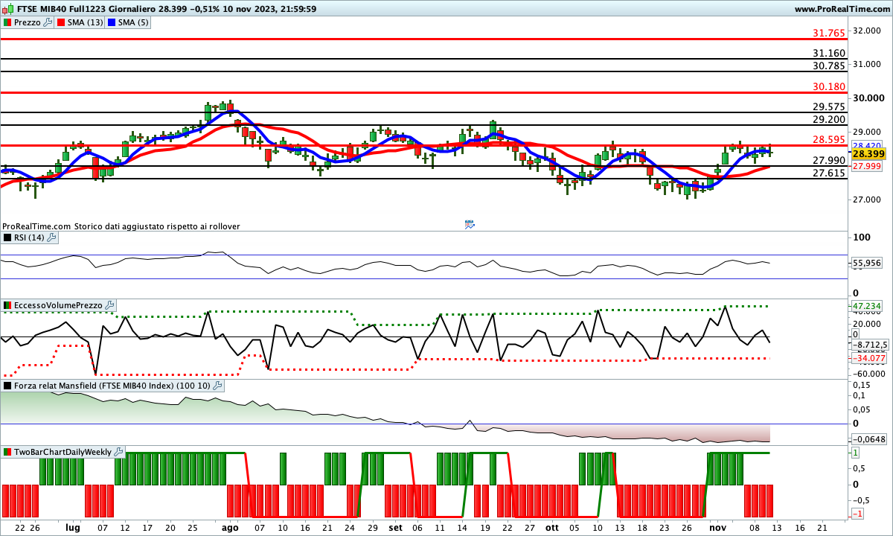893x536 pixels.
Task: Click the 29.200 level label
Action: click(829, 120)
